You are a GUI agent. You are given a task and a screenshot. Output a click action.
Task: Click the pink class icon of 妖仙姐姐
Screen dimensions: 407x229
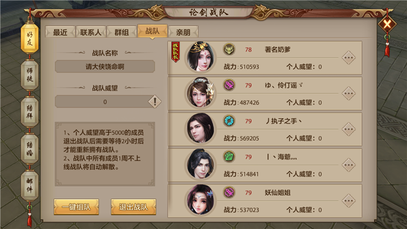(229, 192)
